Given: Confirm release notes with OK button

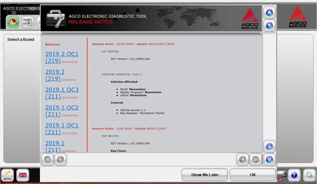Looking at the screenshot, I should coord(253,175).
